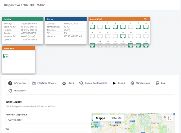Select inactive RJ45 port 10
The height and width of the screenshot is (133, 181).
point(100,36)
